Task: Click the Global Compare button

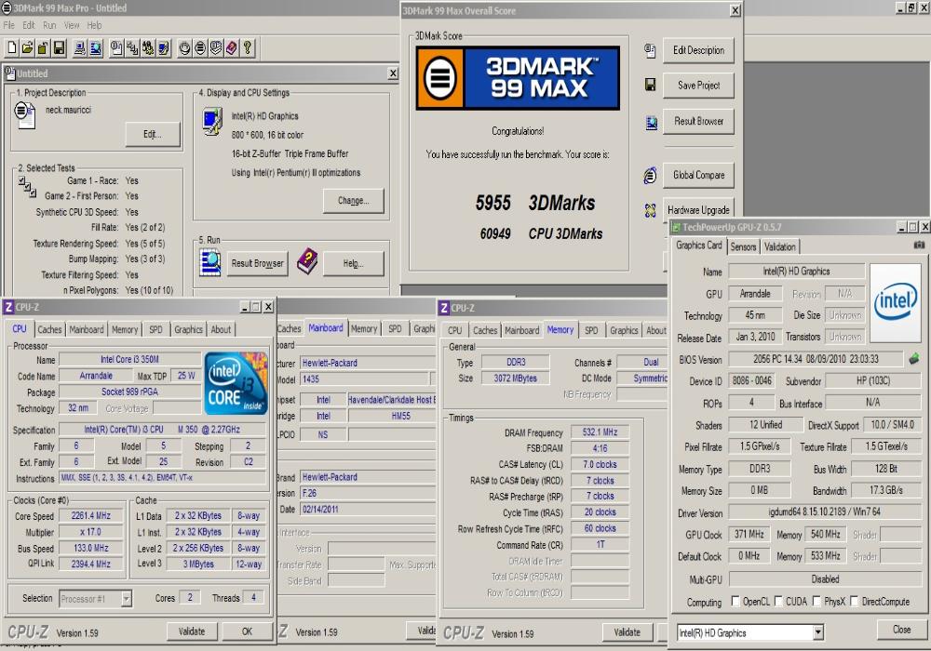Action: [x=698, y=175]
